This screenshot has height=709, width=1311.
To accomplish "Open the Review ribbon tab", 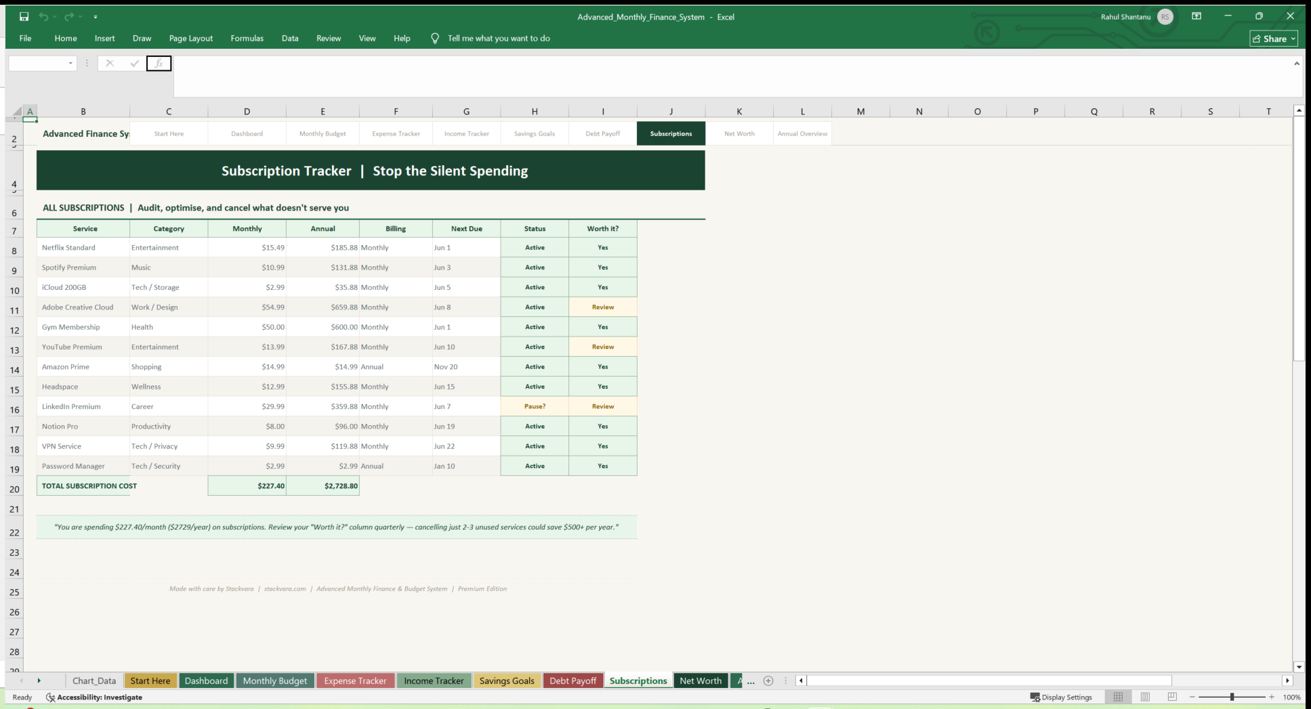I will click(329, 39).
